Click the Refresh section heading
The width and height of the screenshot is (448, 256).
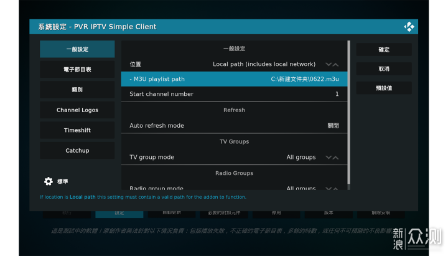[x=234, y=110]
